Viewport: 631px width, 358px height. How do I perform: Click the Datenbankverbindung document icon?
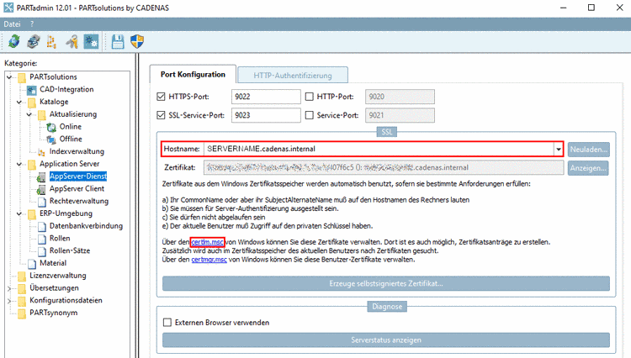click(42, 227)
